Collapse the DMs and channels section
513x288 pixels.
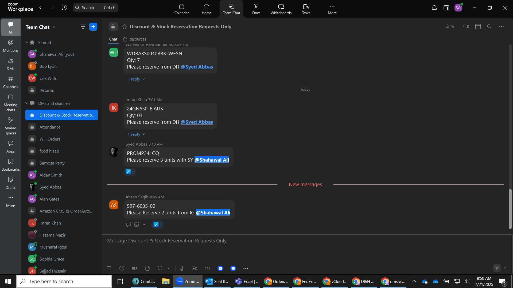pyautogui.click(x=27, y=103)
